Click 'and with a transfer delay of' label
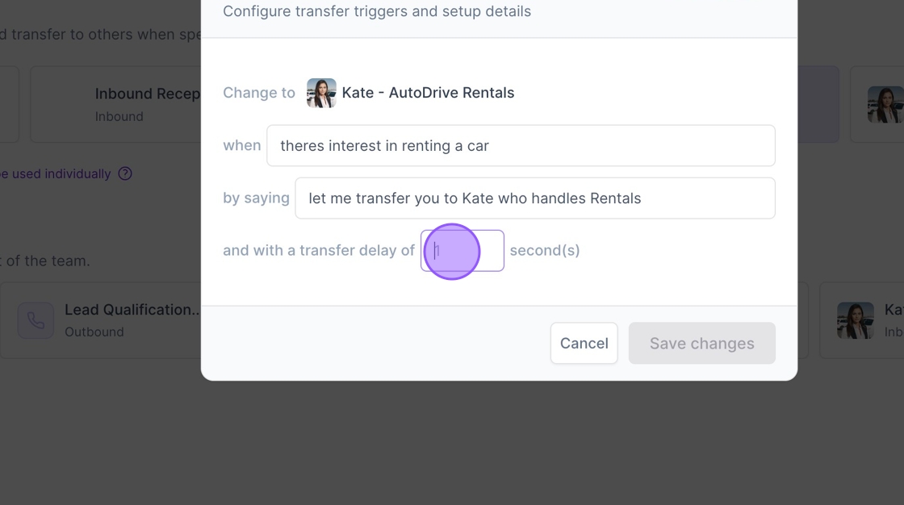 point(319,251)
